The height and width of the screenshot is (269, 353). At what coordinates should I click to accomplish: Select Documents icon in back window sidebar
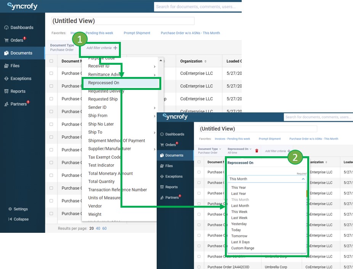pyautogui.click(x=6, y=53)
